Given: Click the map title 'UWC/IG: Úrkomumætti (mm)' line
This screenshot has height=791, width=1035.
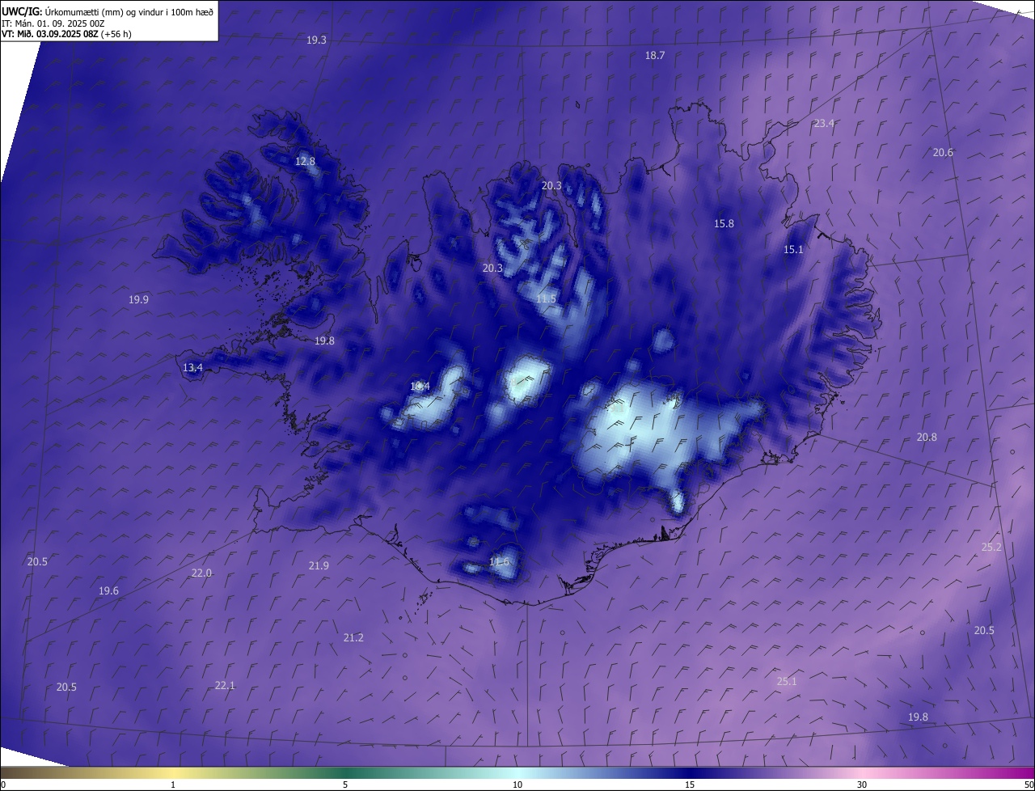Looking at the screenshot, I should 108,11.
